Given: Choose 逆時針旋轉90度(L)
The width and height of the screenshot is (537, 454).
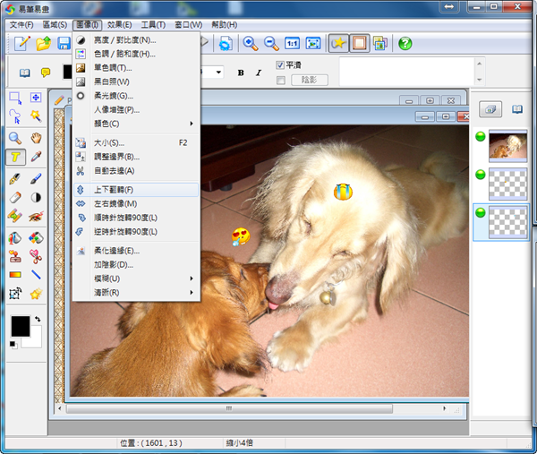Looking at the screenshot, I should pyautogui.click(x=136, y=232).
